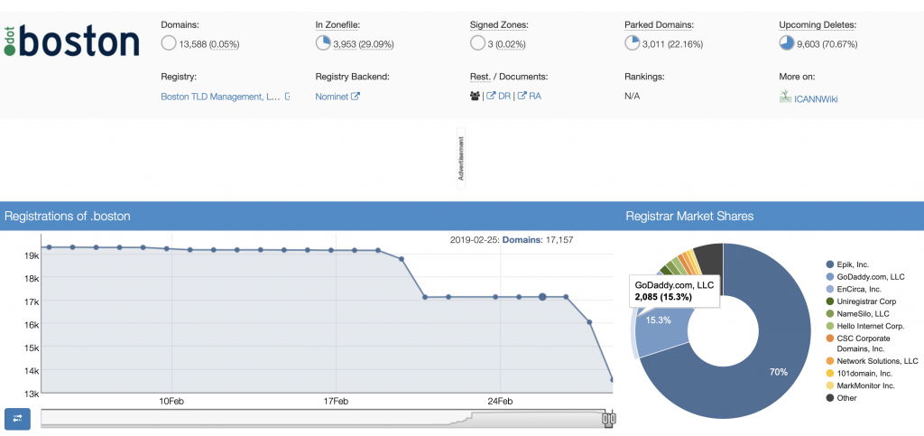Click the chart range navigator right handle
The width and height of the screenshot is (924, 436).
[613, 418]
